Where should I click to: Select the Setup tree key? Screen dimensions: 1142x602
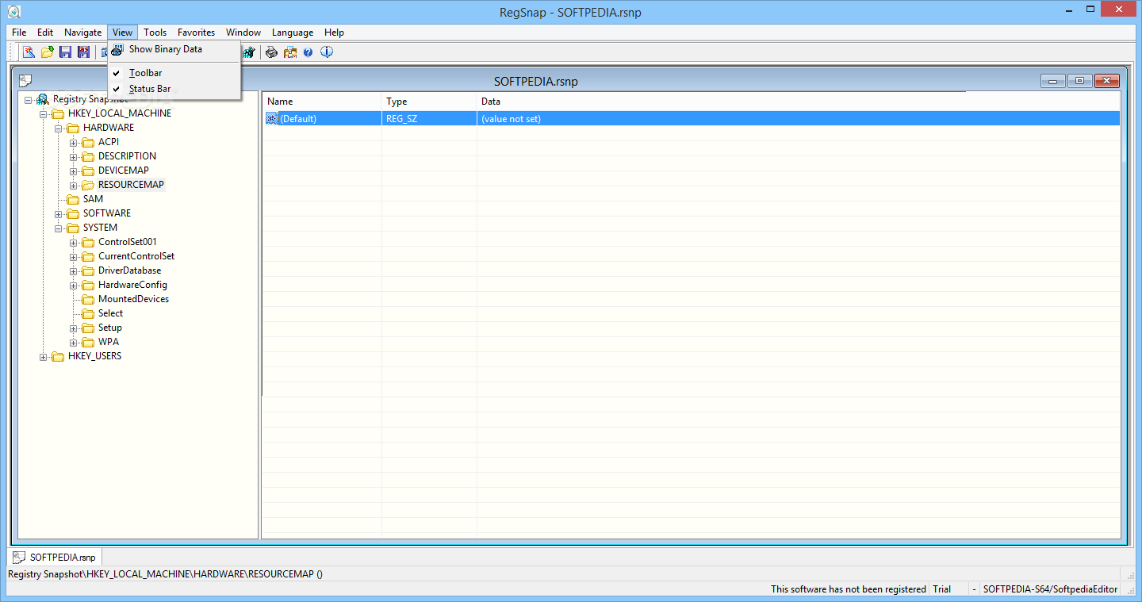point(110,328)
